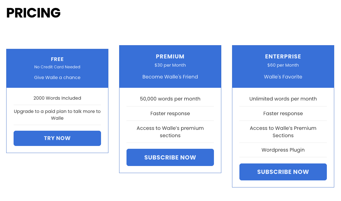Click SUBSCRIBE NOW under the Enterprise plan
341x201 pixels.
283,172
